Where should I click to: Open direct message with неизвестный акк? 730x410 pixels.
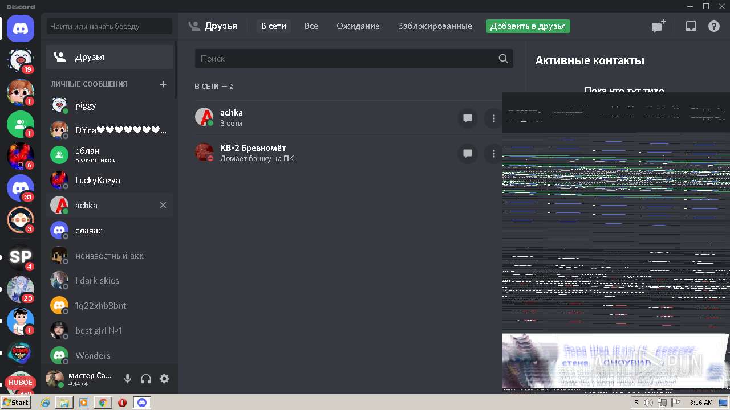coord(109,256)
